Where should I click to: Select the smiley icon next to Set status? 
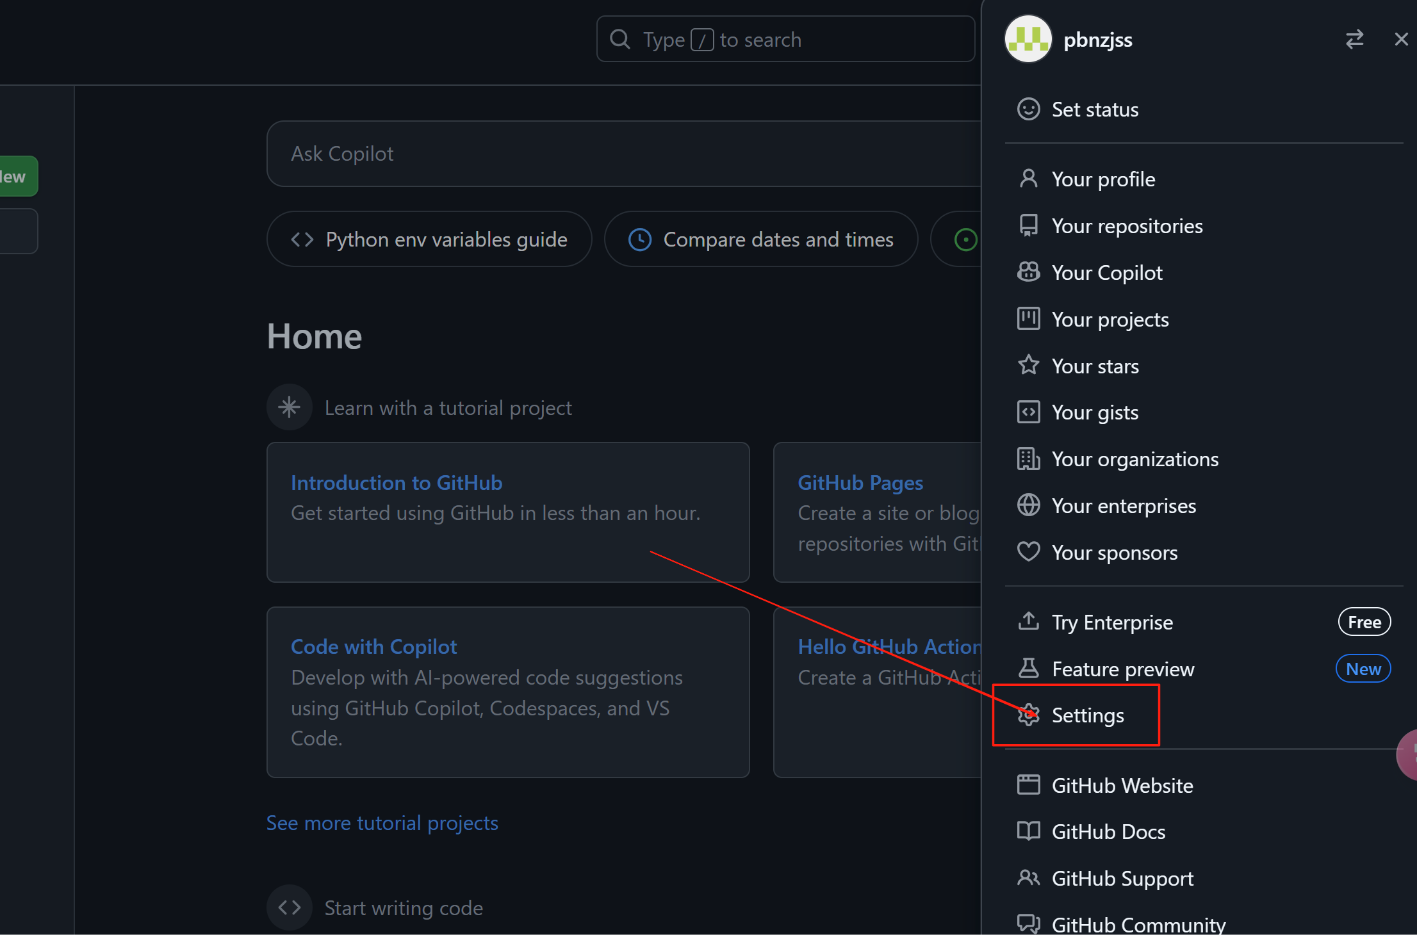pyautogui.click(x=1028, y=109)
